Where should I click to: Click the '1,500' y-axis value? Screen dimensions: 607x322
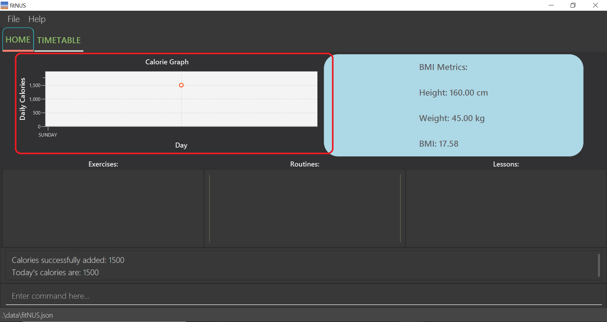coord(35,85)
